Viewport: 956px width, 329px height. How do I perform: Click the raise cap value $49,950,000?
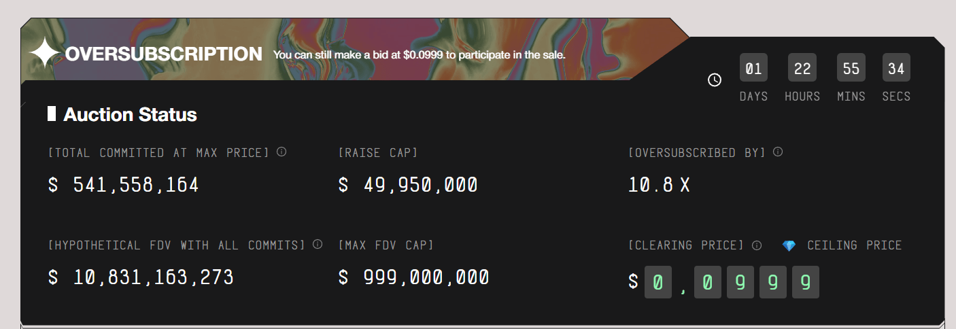(408, 185)
